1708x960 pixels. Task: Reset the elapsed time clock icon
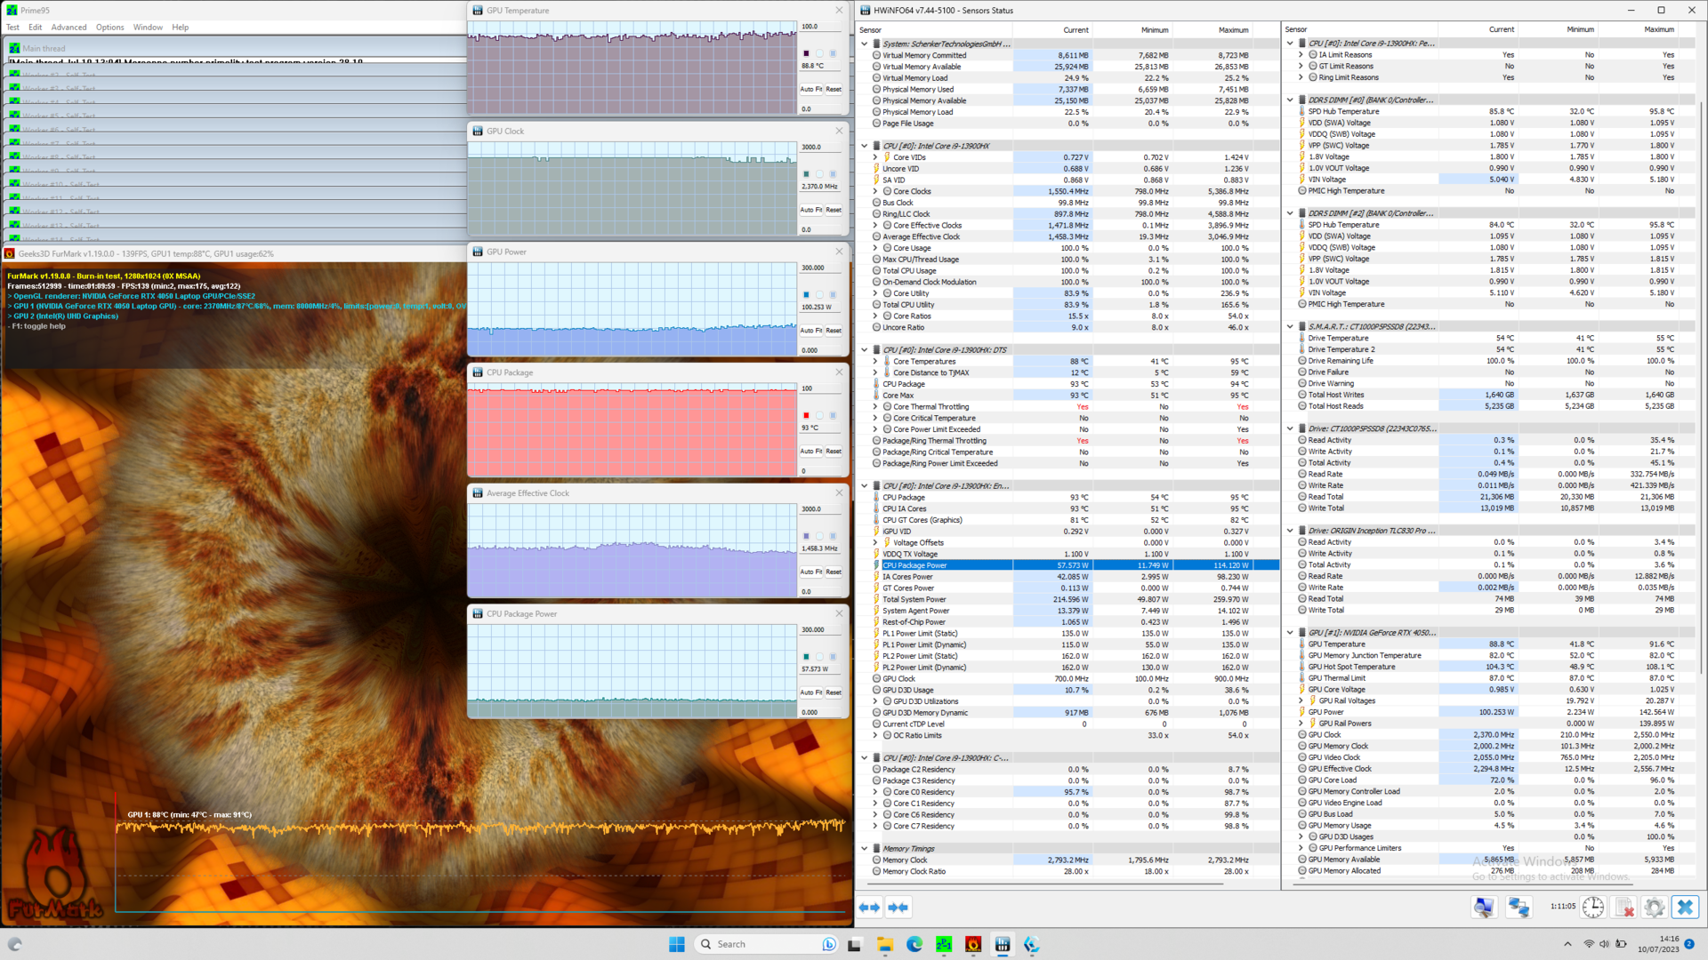click(1593, 908)
